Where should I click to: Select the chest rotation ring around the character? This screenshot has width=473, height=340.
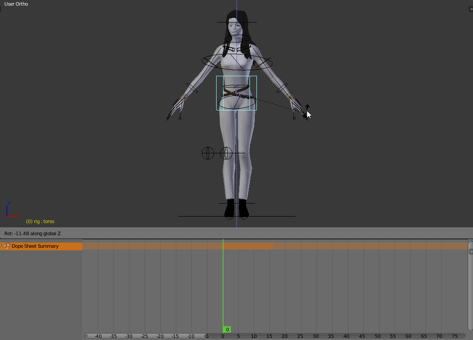(x=203, y=62)
